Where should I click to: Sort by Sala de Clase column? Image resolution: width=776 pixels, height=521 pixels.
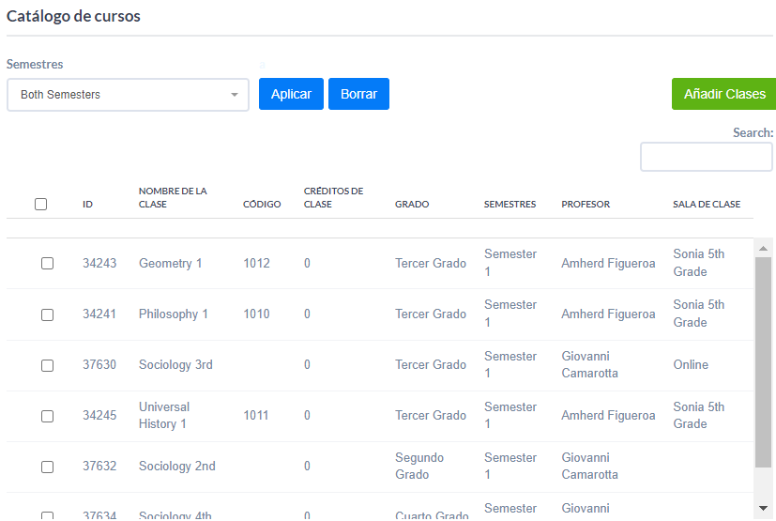(706, 205)
